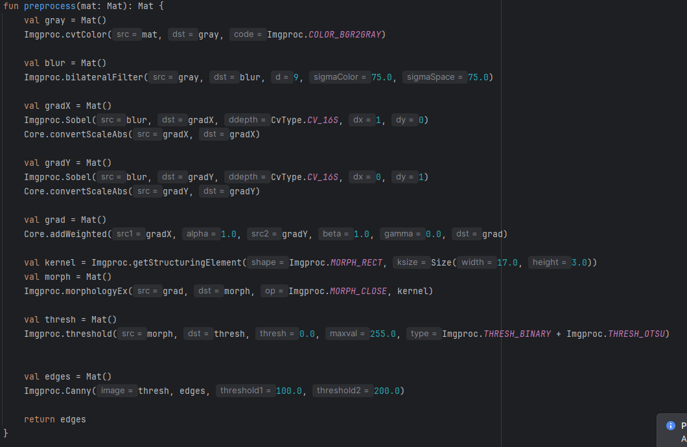Click the gamma hint in addWeighted
Screen dimensions: 687x447
(404, 234)
